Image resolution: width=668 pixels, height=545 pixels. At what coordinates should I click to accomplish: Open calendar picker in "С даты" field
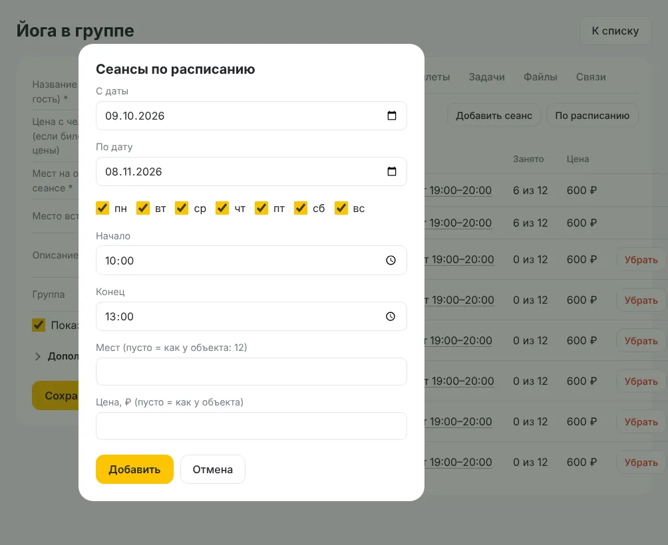(391, 116)
